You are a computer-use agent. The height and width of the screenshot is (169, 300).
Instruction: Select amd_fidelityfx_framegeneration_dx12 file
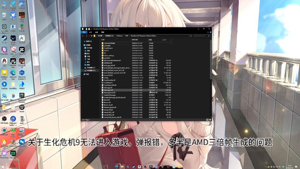pos(136,68)
